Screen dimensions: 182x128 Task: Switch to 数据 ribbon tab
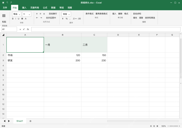[53, 8]
